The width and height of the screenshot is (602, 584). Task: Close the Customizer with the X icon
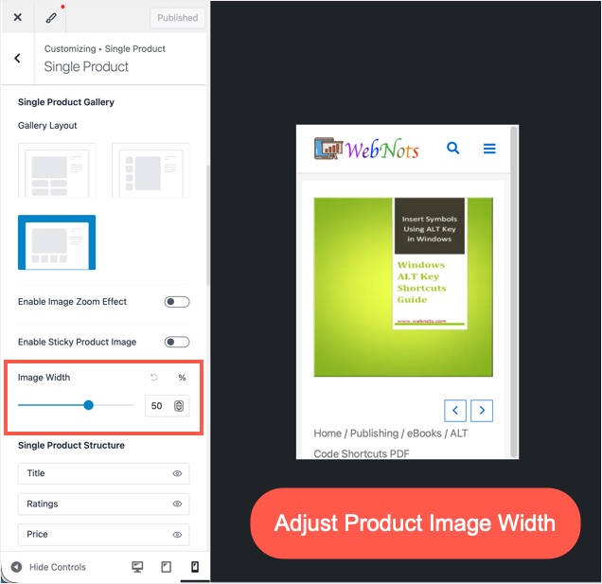coord(18,17)
